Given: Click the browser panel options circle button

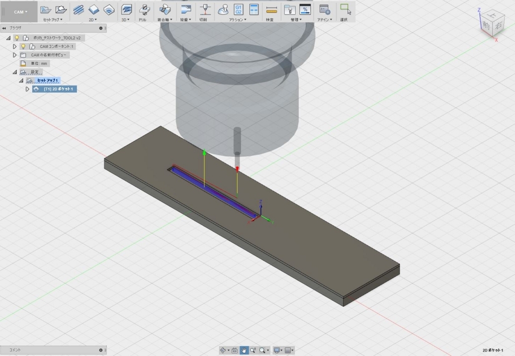Looking at the screenshot, I should coord(101,28).
